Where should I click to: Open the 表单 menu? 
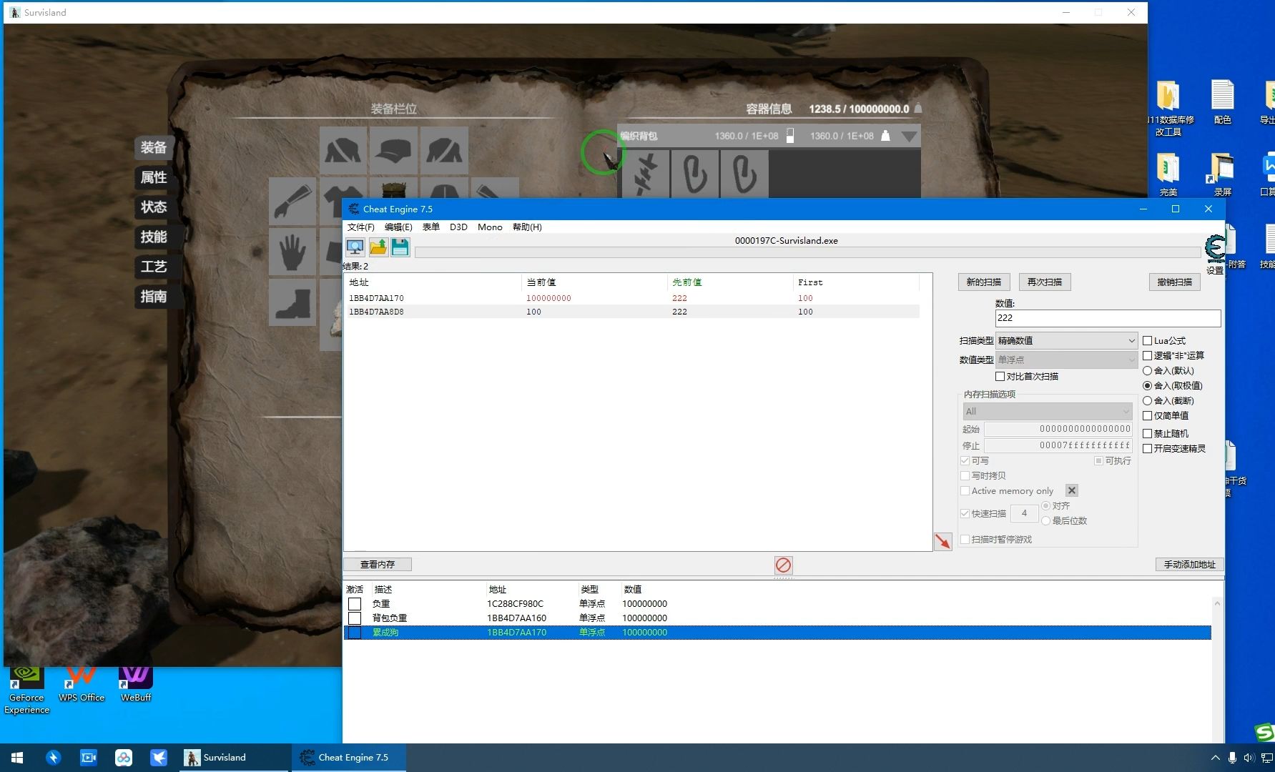[431, 227]
